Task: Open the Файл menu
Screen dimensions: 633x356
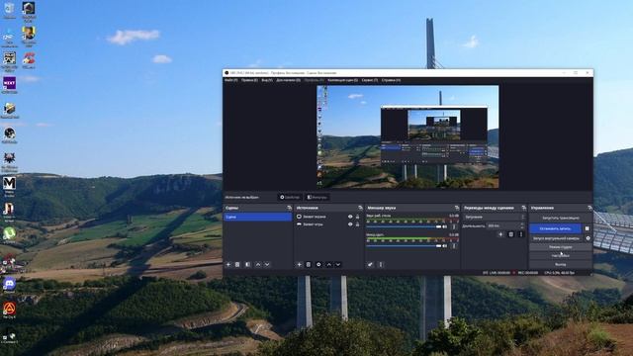Action: (x=230, y=80)
